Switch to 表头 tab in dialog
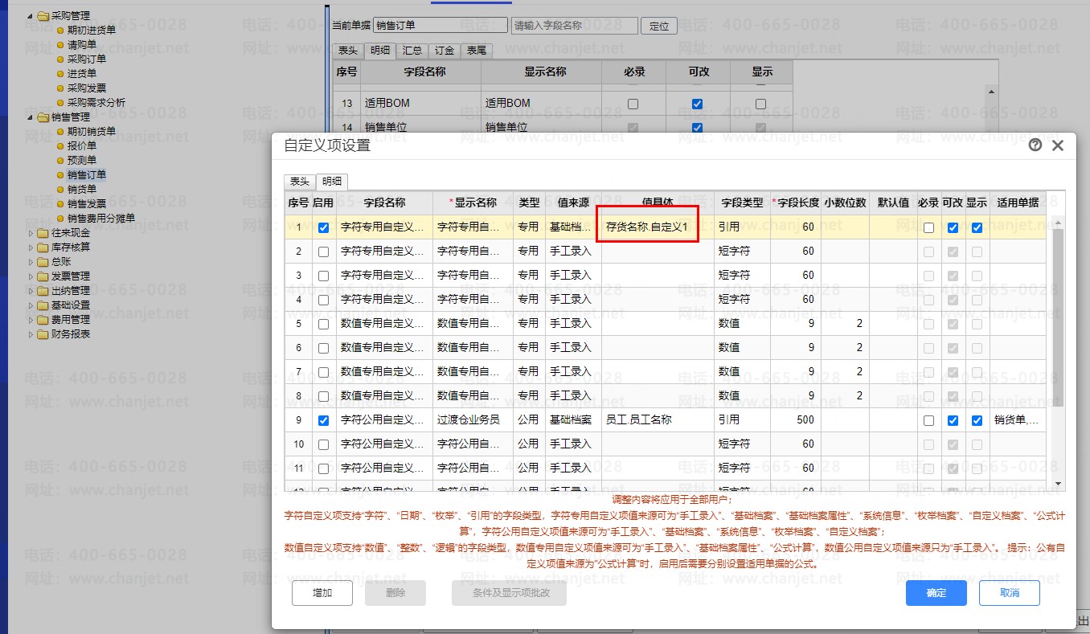 299,182
